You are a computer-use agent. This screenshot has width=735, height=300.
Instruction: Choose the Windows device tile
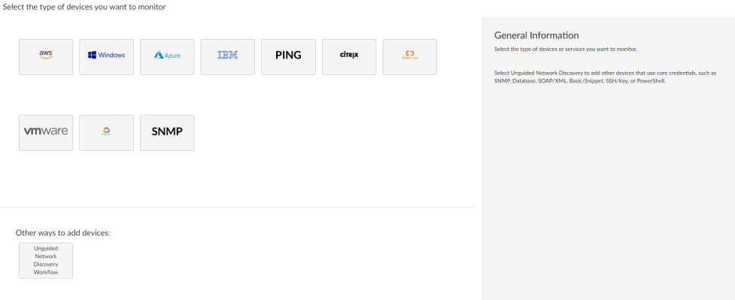pyautogui.click(x=107, y=57)
